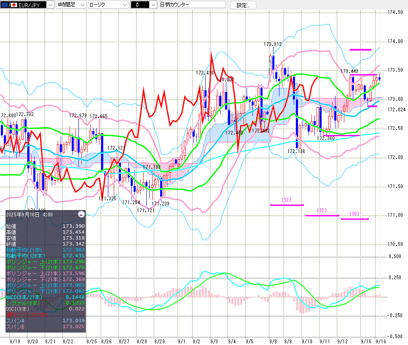The height and width of the screenshot is (345, 408).
Task: Click the 173.913 high price label
Action: pos(273,44)
